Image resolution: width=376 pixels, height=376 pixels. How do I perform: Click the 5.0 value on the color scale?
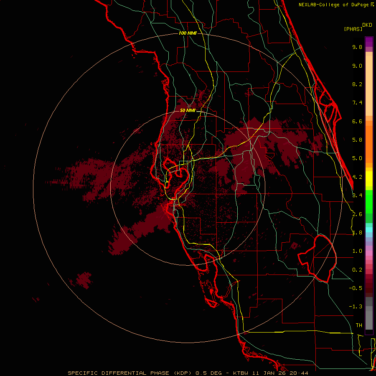point(357,158)
